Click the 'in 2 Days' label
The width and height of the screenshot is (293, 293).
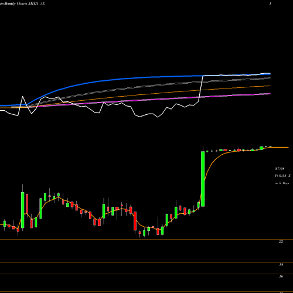tap(282, 183)
